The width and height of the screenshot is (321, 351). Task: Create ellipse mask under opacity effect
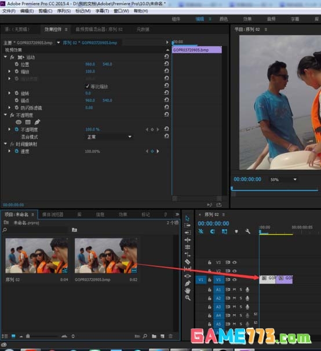point(19,122)
